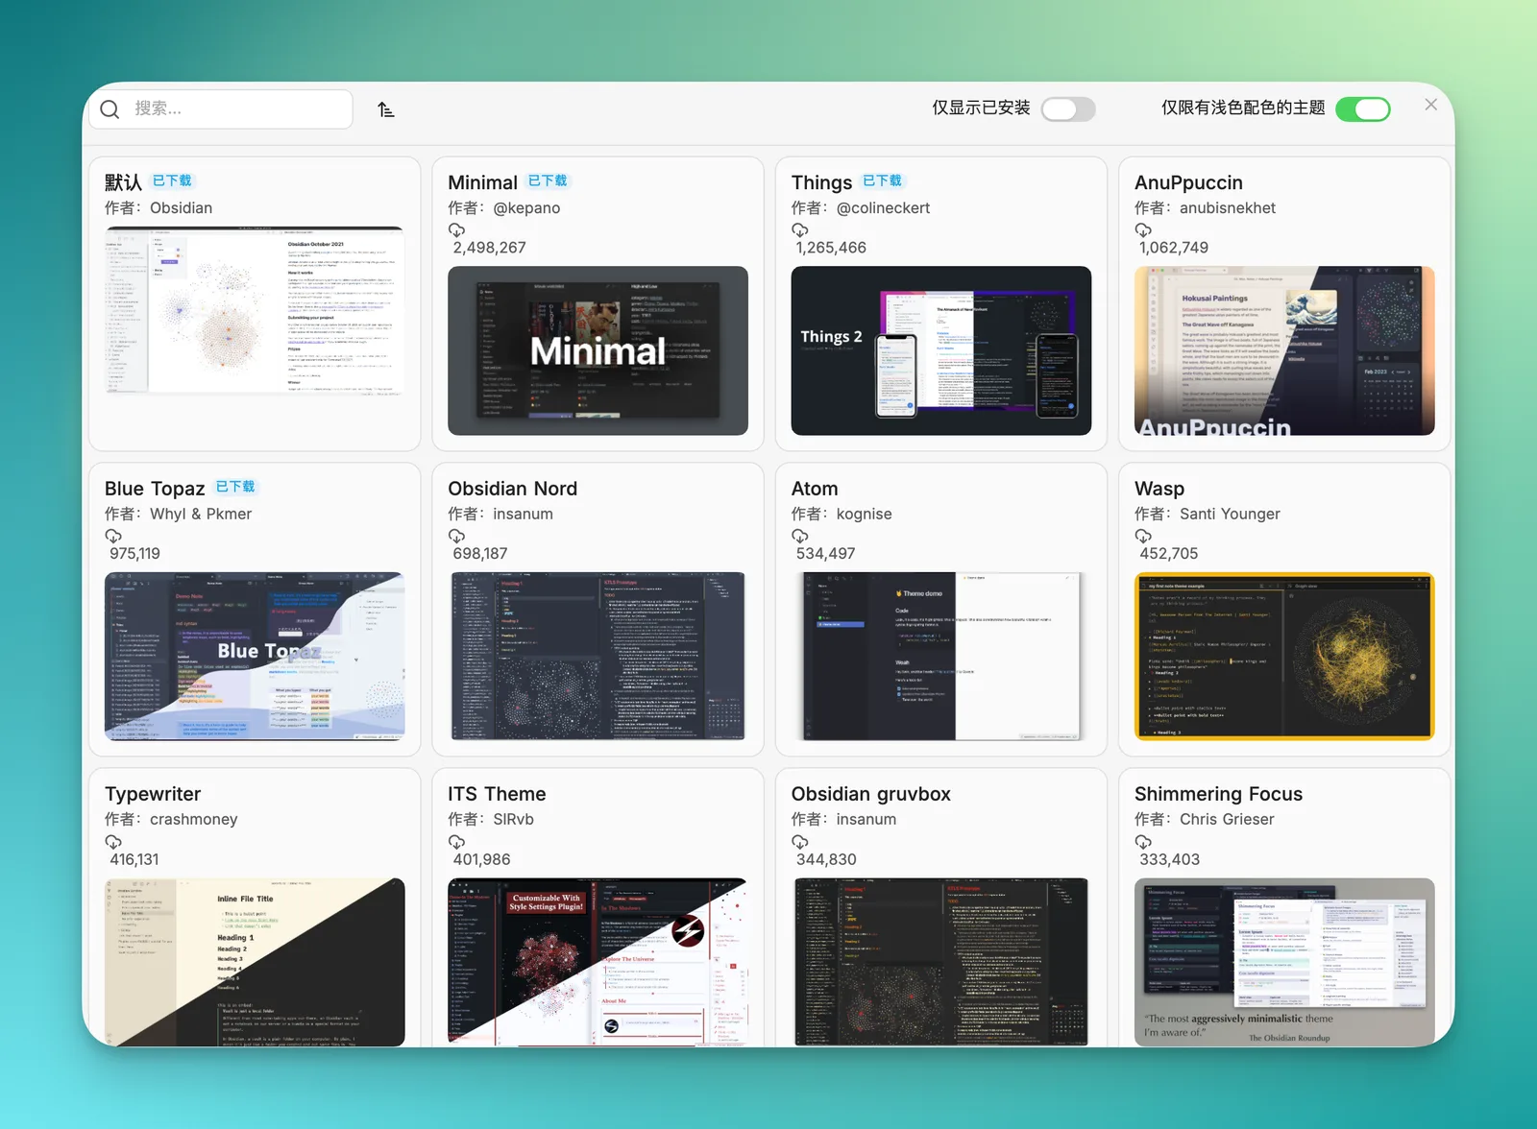Viewport: 1537px width, 1129px height.
Task: Select the Things theme title
Action: click(821, 182)
